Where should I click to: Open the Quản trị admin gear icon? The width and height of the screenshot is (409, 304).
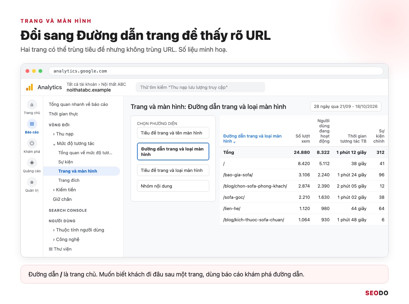click(32, 182)
